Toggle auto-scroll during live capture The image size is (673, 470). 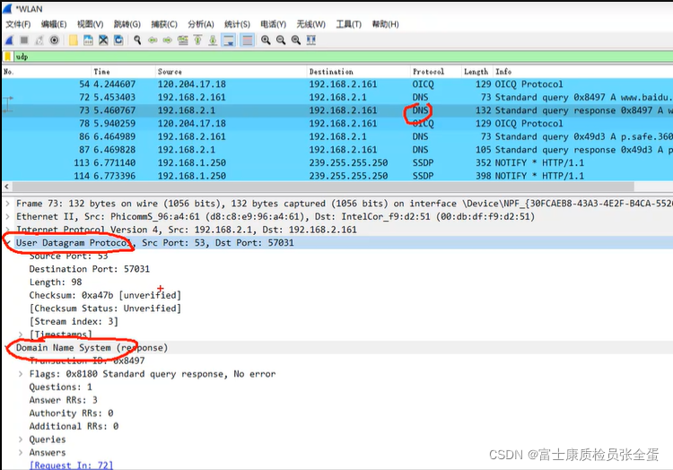228,40
